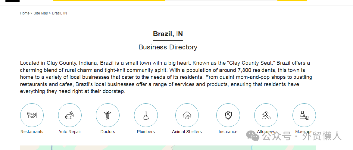The height and width of the screenshot is (150, 353).
Task: Go to Home in the breadcrumb
Action: [x=25, y=13]
